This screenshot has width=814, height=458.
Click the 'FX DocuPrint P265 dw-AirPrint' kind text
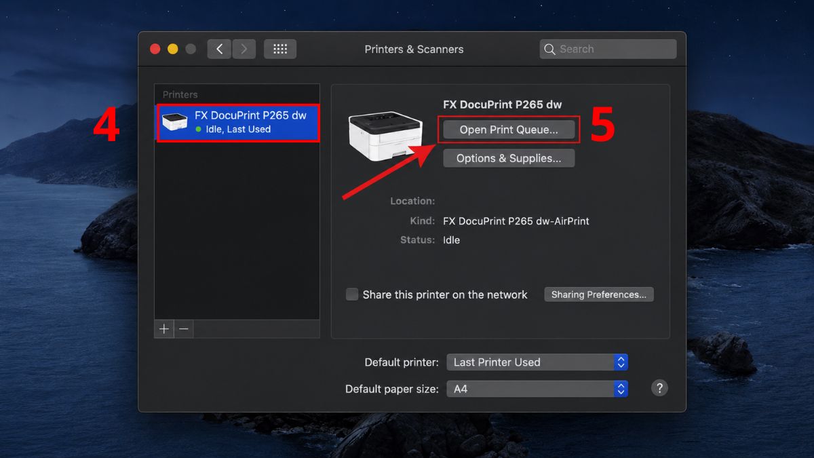click(x=516, y=221)
